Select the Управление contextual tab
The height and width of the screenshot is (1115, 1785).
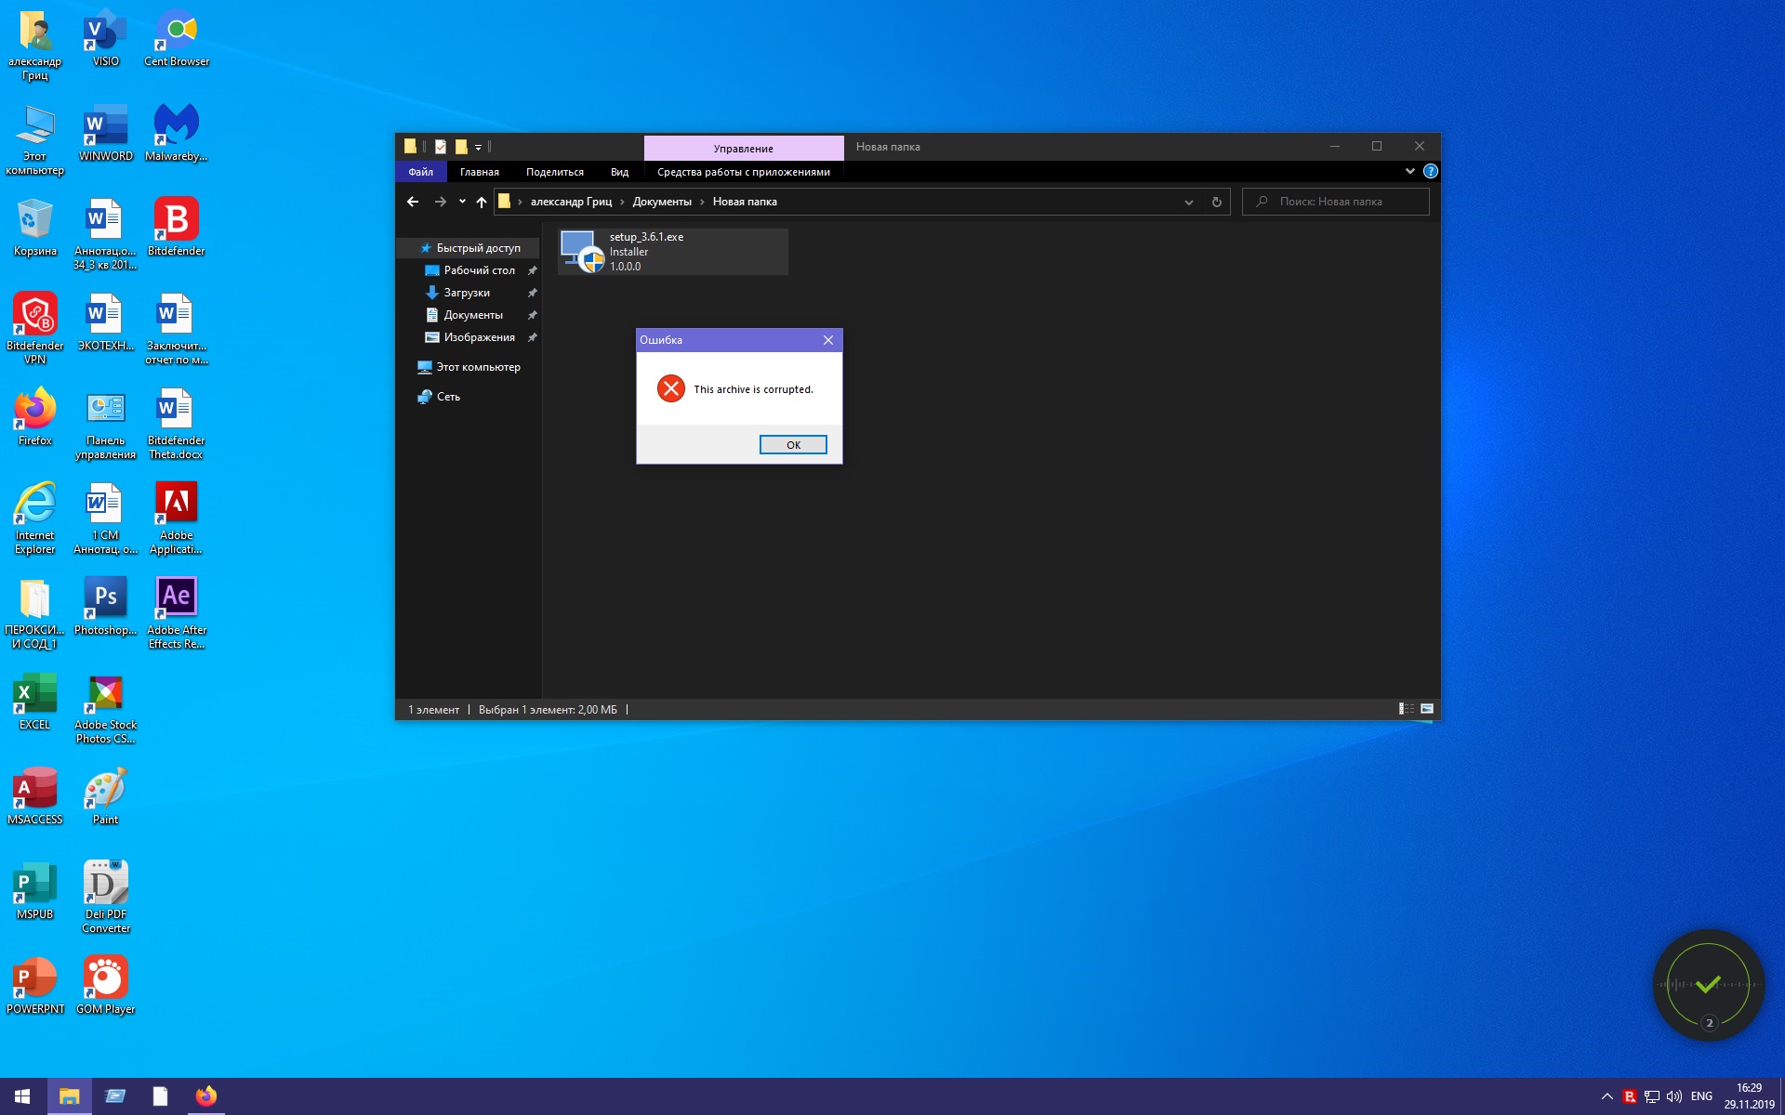click(743, 148)
